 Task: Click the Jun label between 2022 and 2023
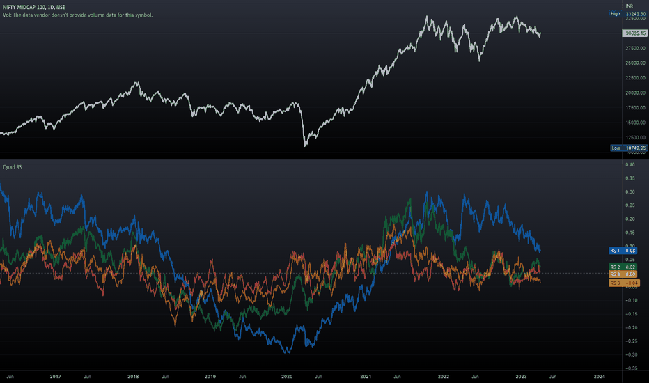coord(475,377)
